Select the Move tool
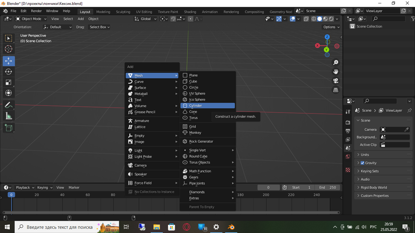The image size is (415, 233). click(9, 61)
